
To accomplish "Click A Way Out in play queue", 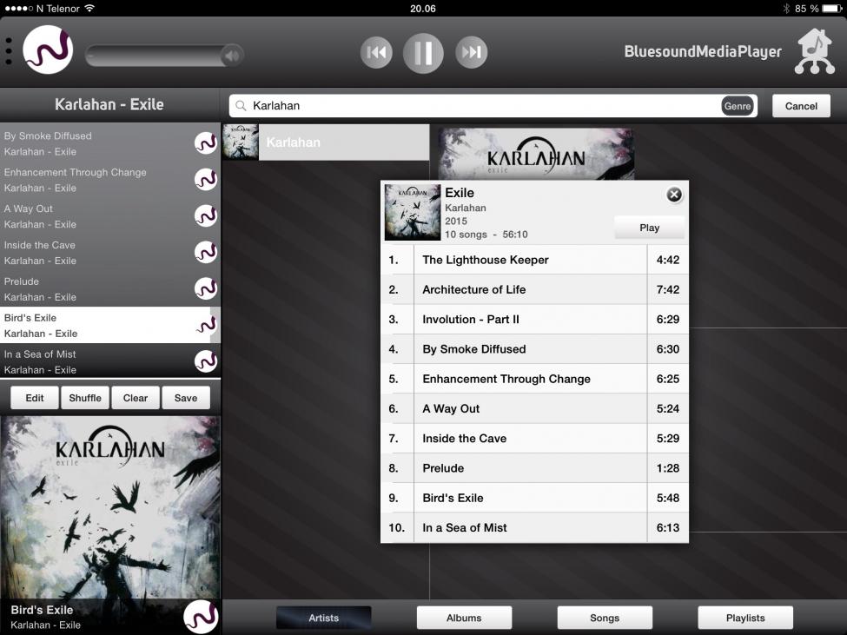I will click(110, 216).
